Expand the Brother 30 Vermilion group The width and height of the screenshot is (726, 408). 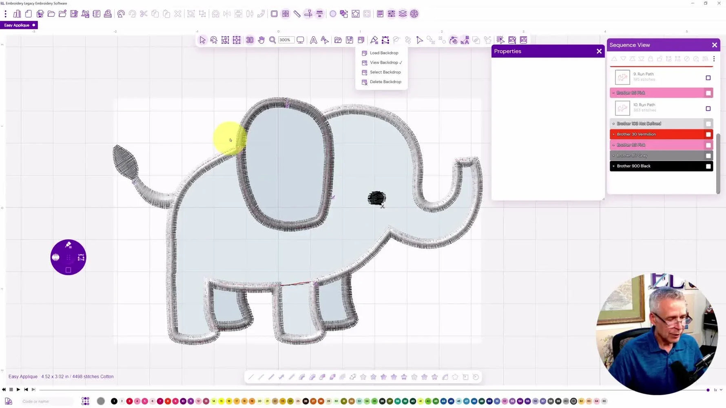(613, 135)
